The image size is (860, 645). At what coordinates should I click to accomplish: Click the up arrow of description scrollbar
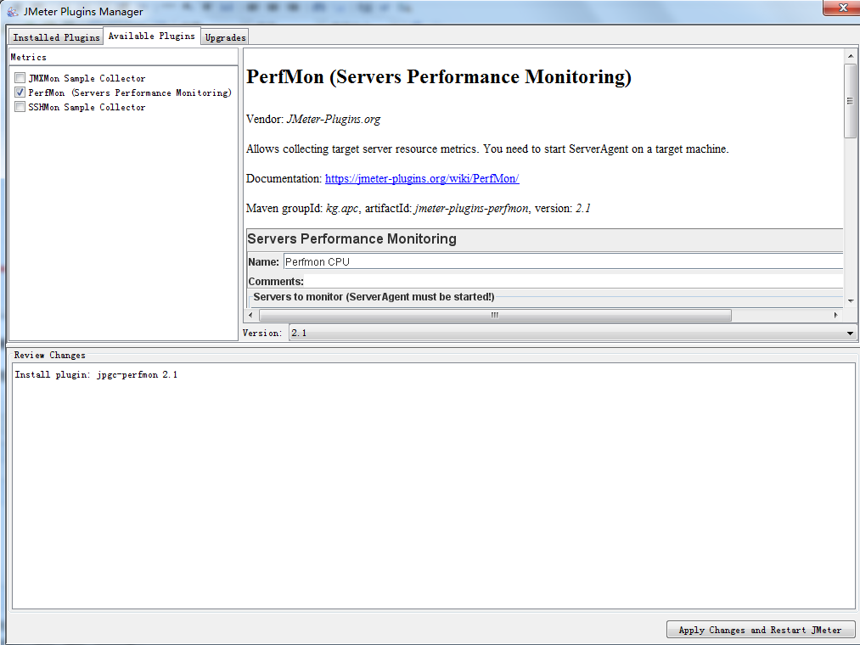tap(850, 56)
